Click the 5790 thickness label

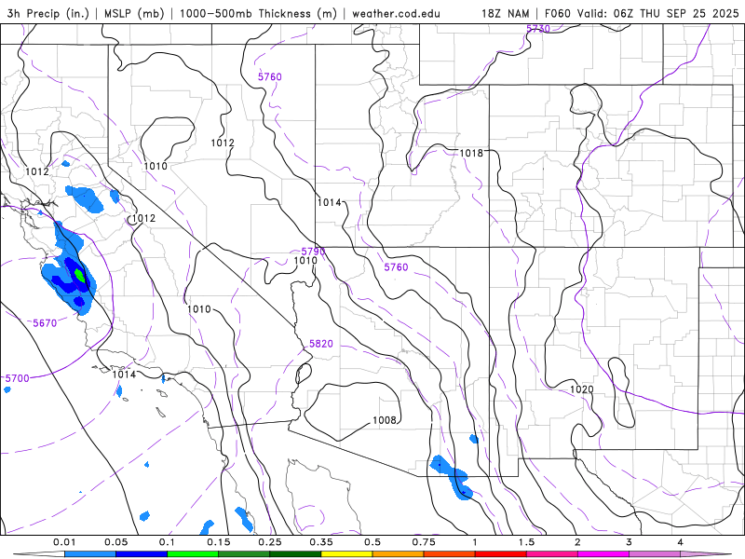[313, 252]
